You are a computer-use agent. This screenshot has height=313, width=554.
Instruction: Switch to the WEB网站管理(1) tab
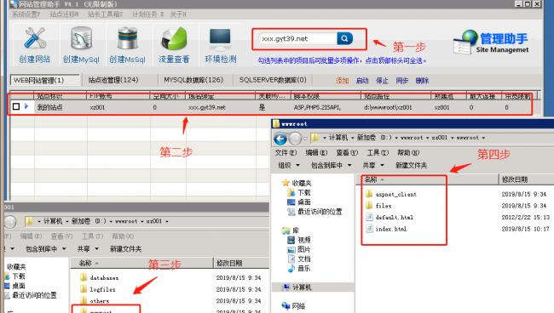click(x=45, y=80)
